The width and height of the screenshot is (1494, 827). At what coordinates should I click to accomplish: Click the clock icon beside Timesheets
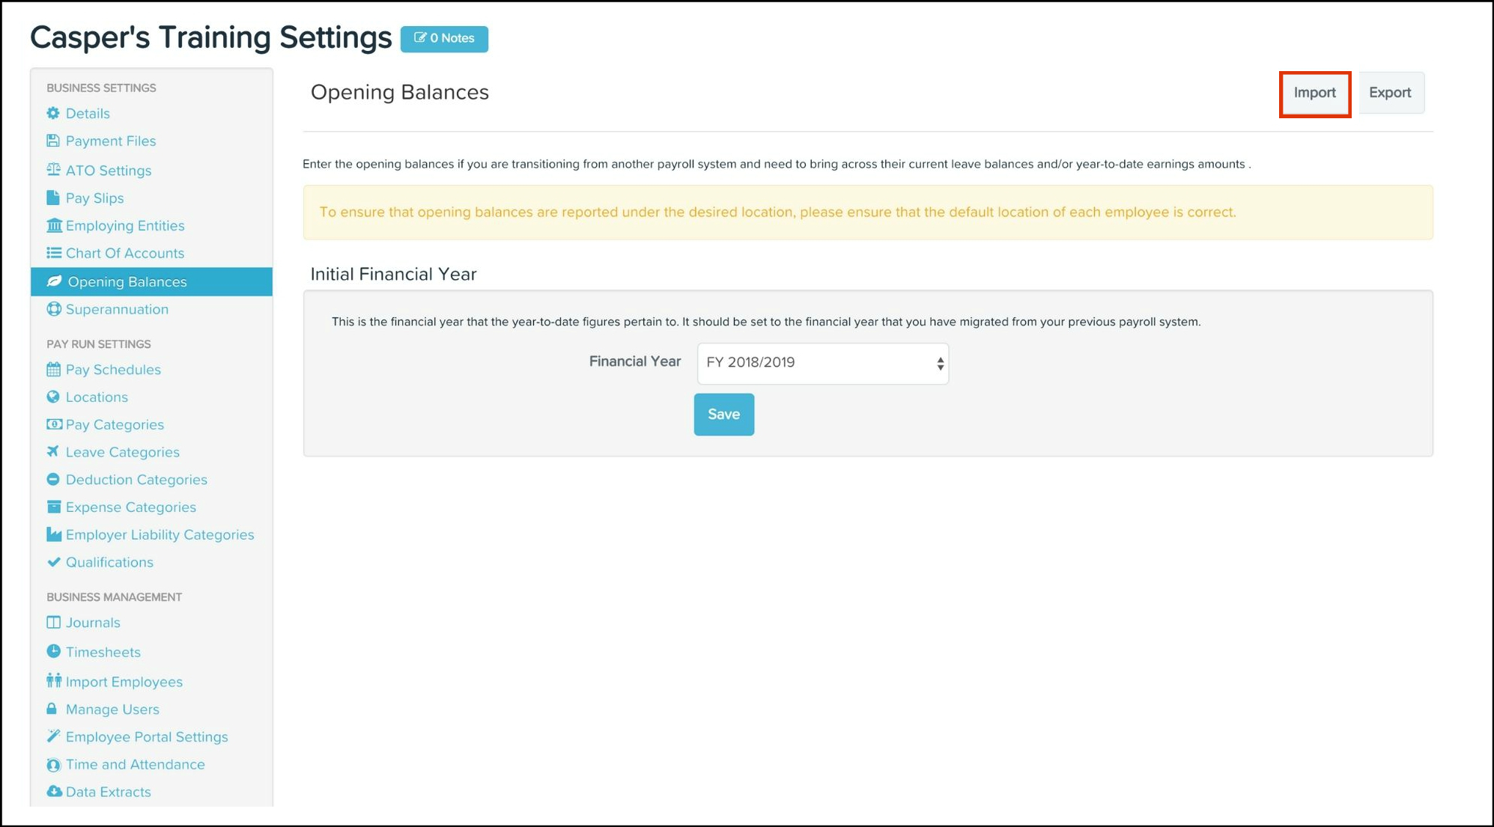(53, 651)
